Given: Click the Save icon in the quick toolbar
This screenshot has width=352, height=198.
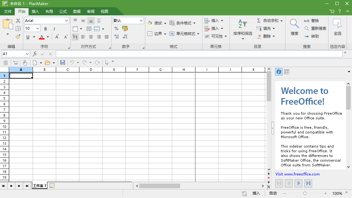Looking at the screenshot, I should pyautogui.click(x=62, y=62).
